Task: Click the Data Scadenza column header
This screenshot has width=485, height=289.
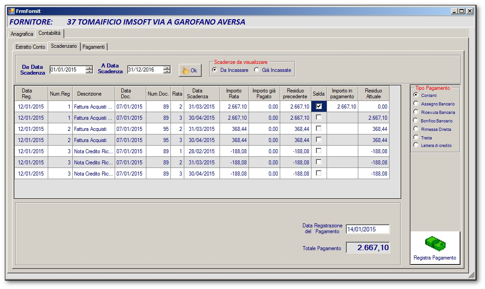Action: point(202,93)
